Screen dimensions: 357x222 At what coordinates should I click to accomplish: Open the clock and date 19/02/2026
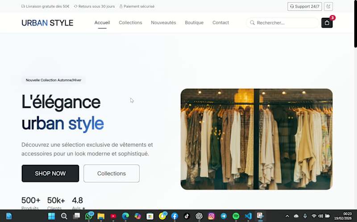(343, 216)
